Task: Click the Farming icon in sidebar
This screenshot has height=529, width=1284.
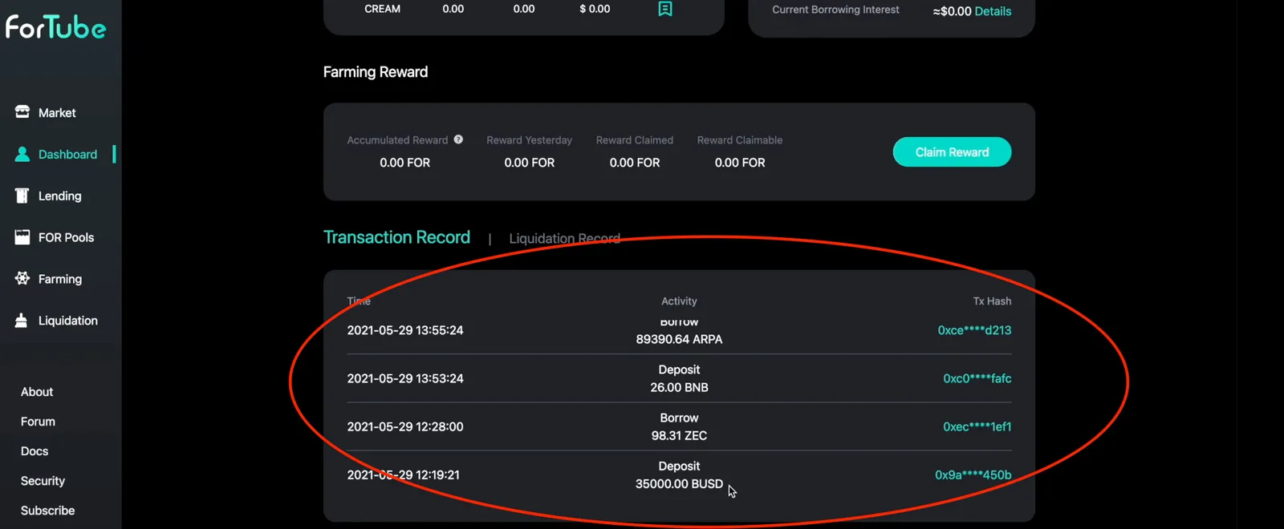Action: tap(22, 279)
